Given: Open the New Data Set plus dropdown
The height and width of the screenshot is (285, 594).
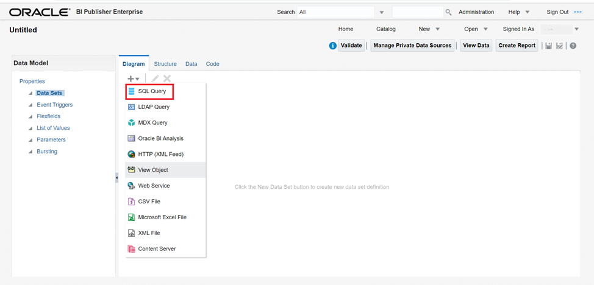Looking at the screenshot, I should pos(134,79).
